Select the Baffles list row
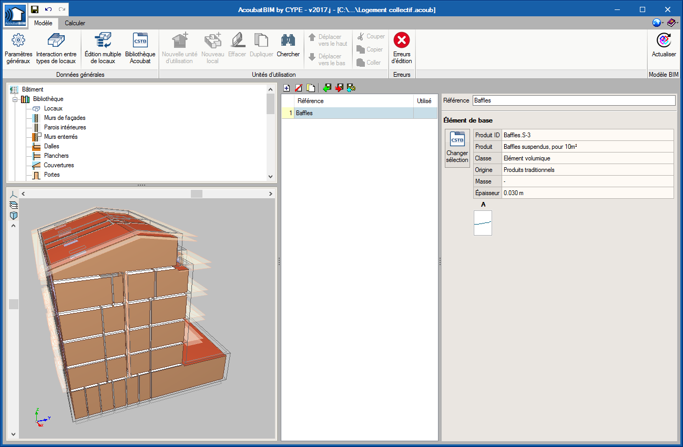Viewport: 683px width, 447px height. coord(359,113)
